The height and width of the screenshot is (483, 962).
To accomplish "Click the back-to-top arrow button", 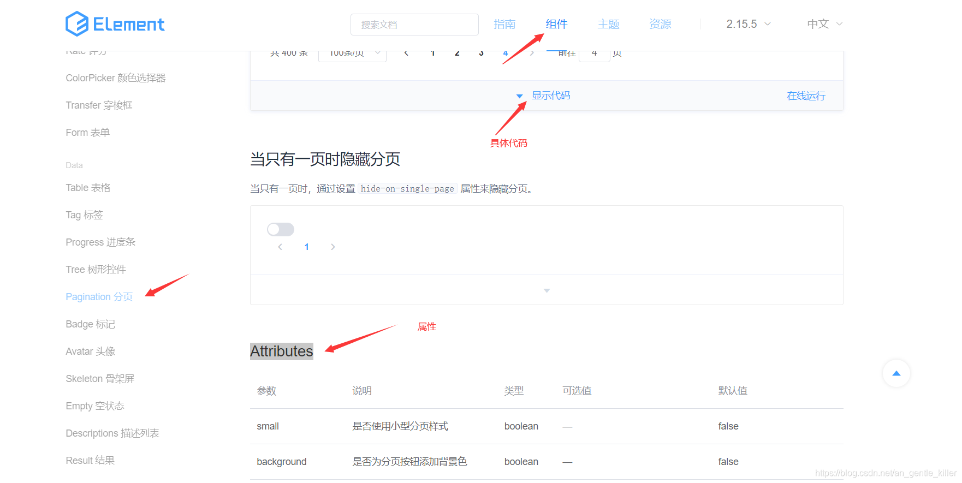I will coord(896,373).
